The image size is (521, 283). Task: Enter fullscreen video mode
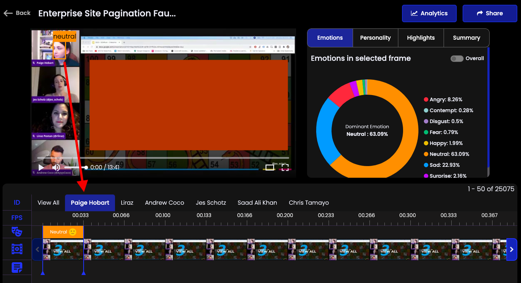coord(285,168)
